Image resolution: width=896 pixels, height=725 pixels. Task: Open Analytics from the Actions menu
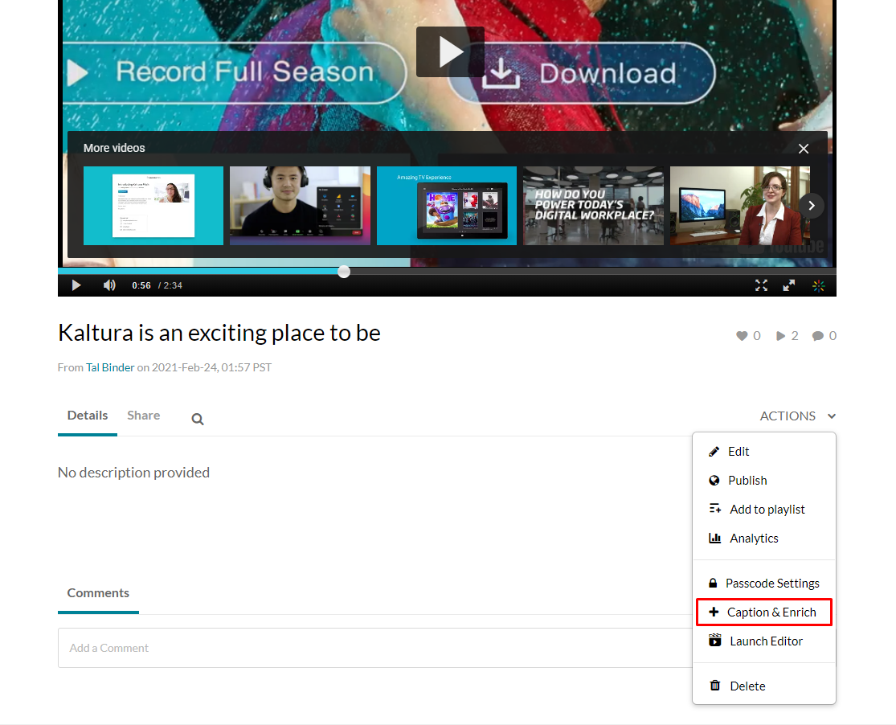[x=764, y=539]
